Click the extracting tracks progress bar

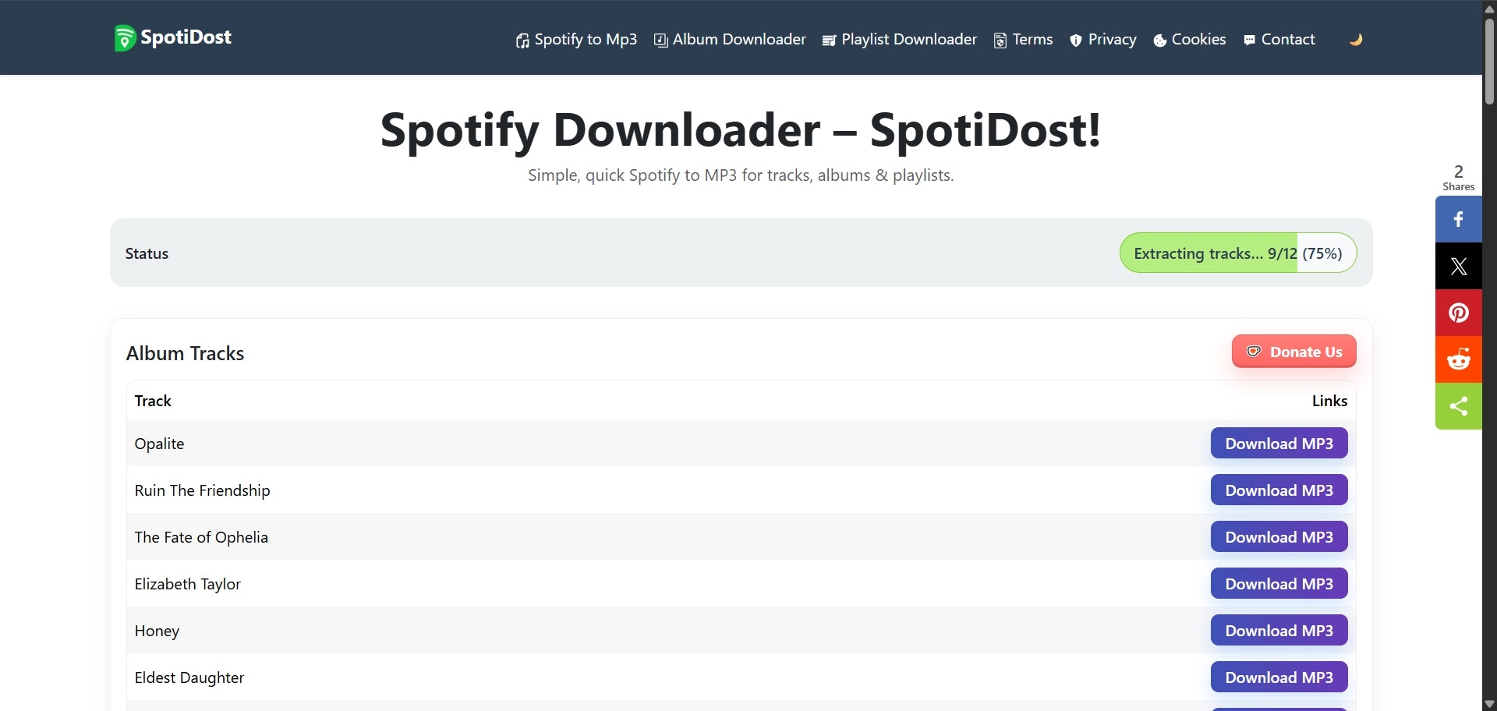click(x=1238, y=253)
